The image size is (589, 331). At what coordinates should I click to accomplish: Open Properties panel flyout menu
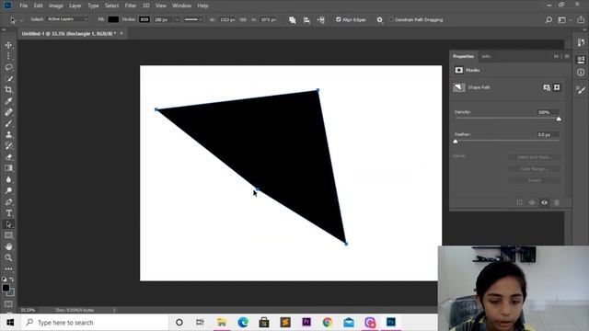(x=567, y=56)
